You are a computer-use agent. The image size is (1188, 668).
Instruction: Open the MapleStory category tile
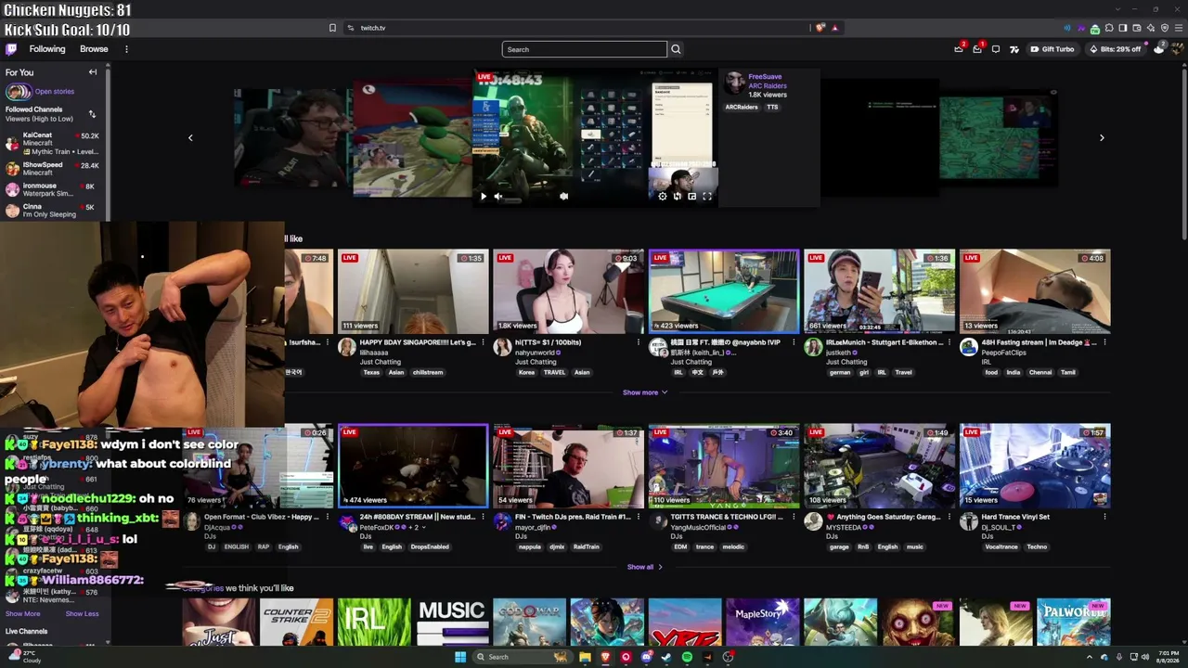point(762,622)
